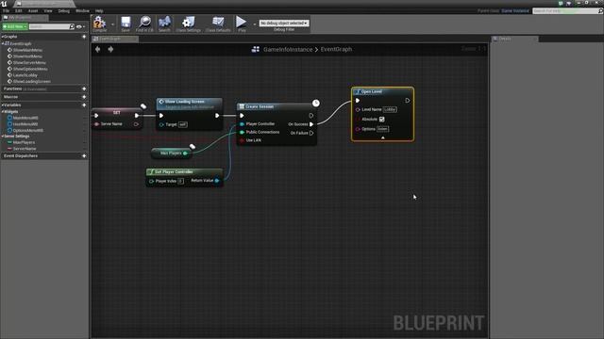The image size is (604, 339).
Task: Compile the blueprint with the Compile button
Action: tap(99, 24)
